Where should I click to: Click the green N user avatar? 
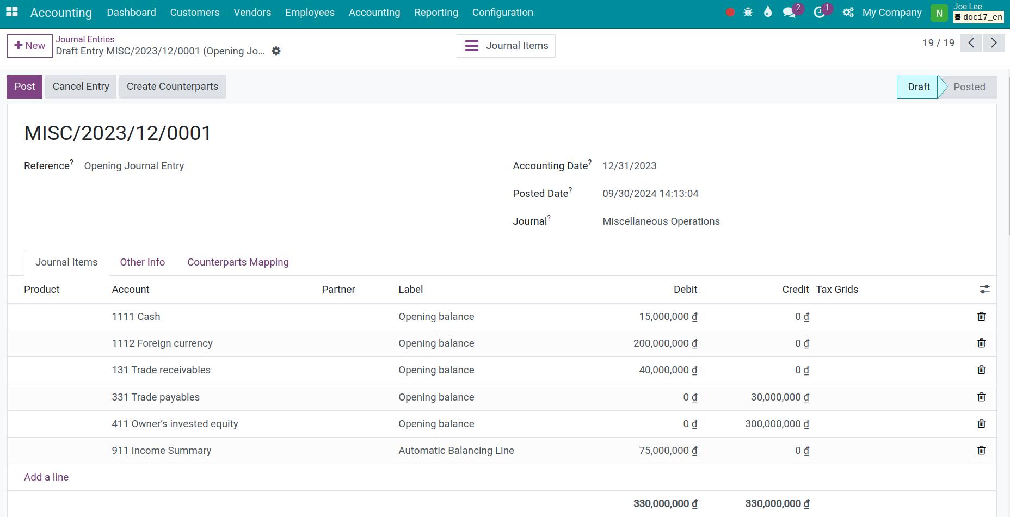[939, 13]
